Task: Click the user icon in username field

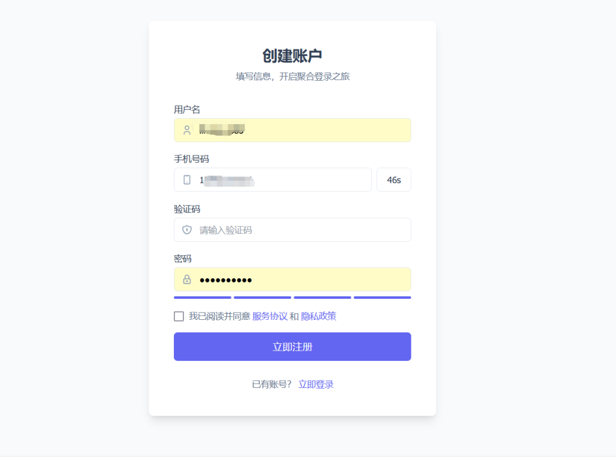Action: (x=187, y=130)
